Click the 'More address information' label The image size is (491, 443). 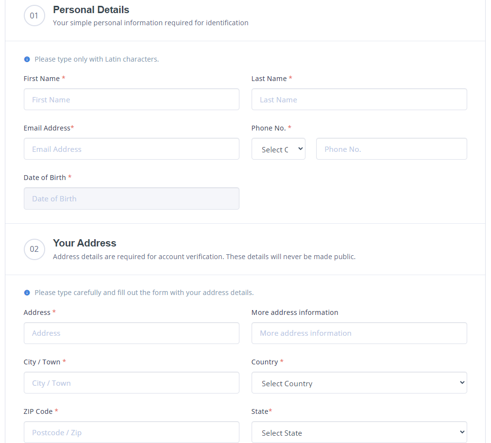(295, 312)
